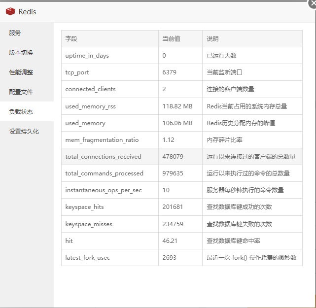Select the keyspace_hits field cell
316x308 pixels.
pyautogui.click(x=110, y=207)
